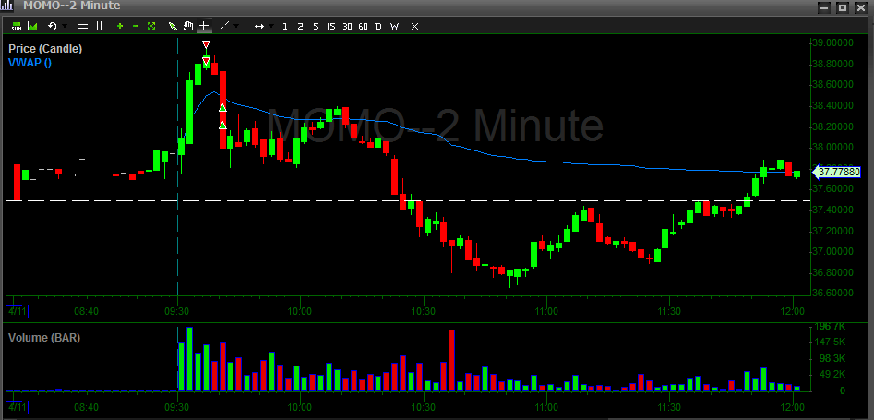Switch to the 15 minute timeframe

coord(331,26)
